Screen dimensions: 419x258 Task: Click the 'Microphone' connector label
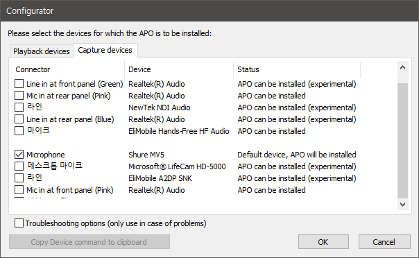45,155
